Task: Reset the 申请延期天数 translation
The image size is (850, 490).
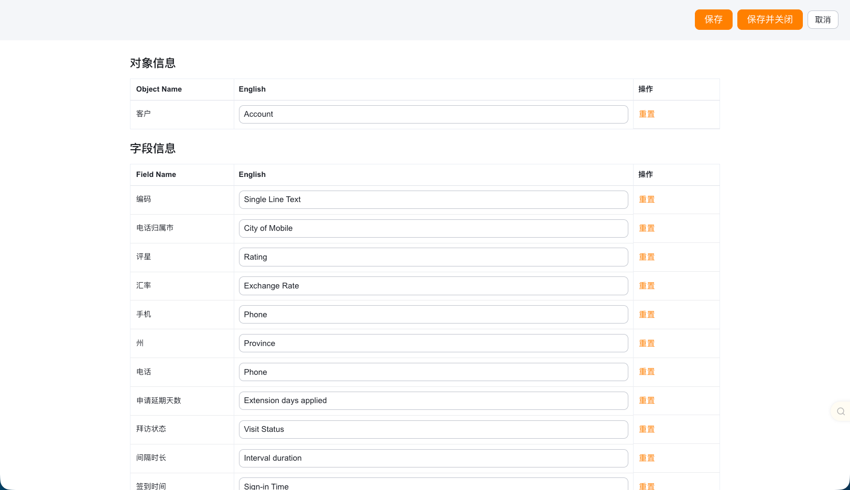Action: [647, 400]
